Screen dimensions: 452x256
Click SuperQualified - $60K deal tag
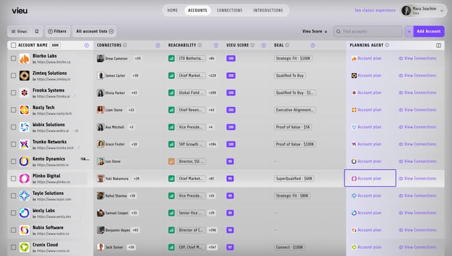pos(294,179)
